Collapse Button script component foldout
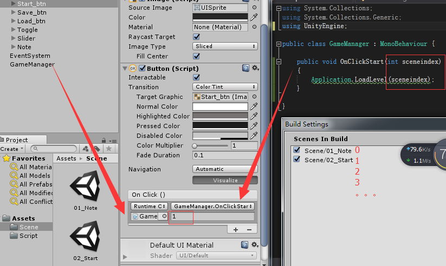Image resolution: width=446 pixels, height=266 pixels. 125,69
